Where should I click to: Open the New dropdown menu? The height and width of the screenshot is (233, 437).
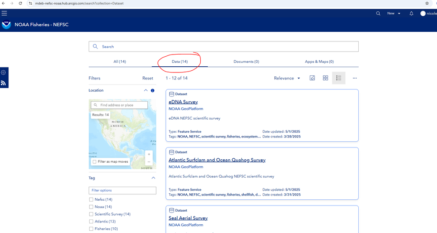pyautogui.click(x=394, y=14)
